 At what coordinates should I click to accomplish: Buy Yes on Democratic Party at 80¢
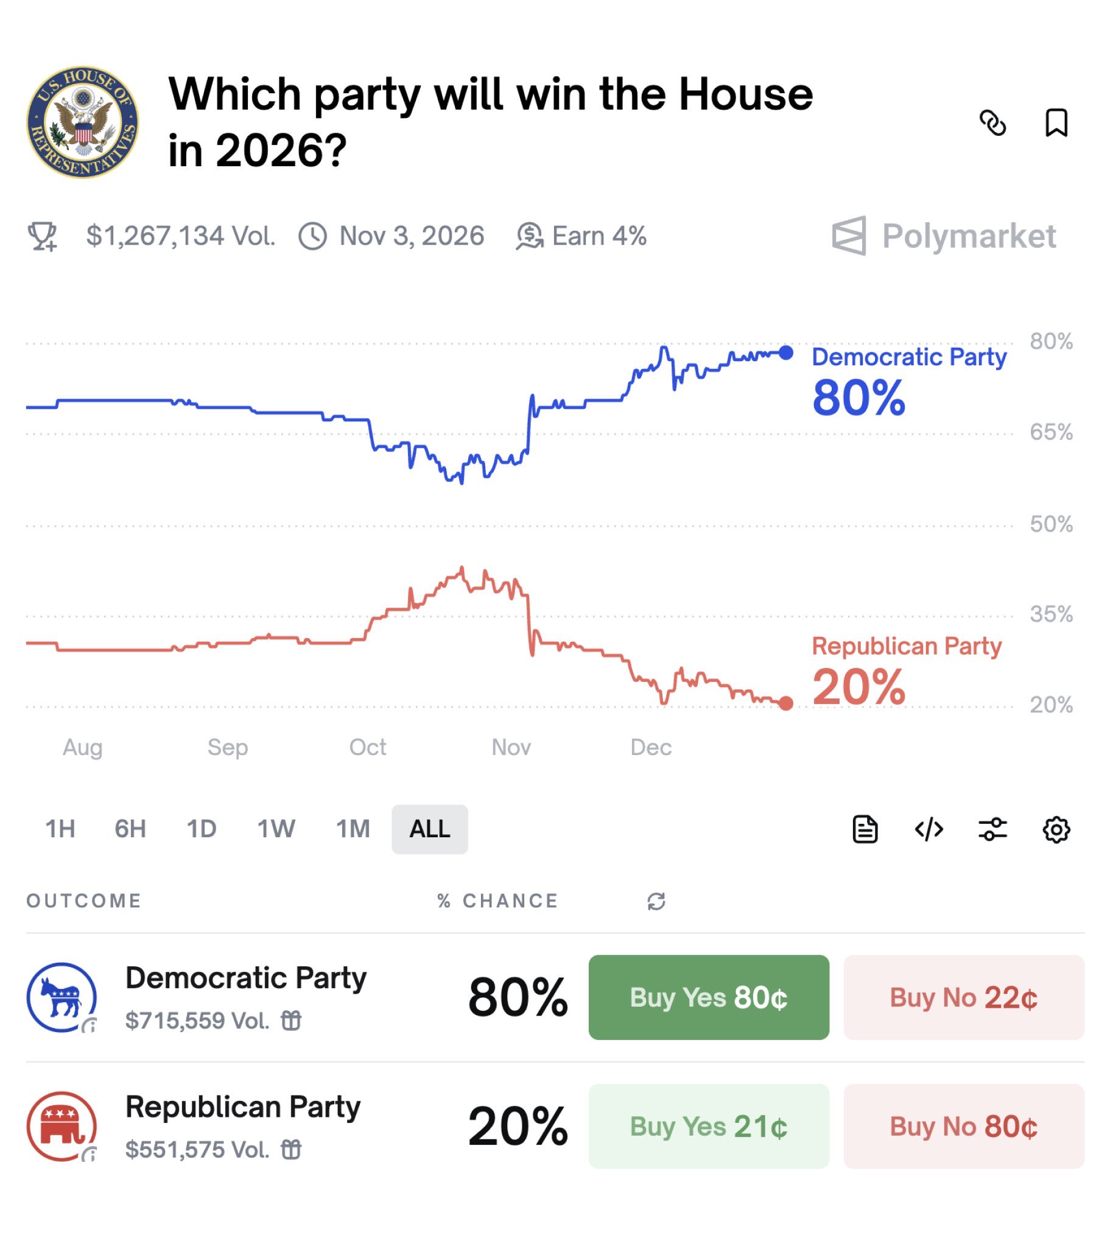click(x=709, y=997)
